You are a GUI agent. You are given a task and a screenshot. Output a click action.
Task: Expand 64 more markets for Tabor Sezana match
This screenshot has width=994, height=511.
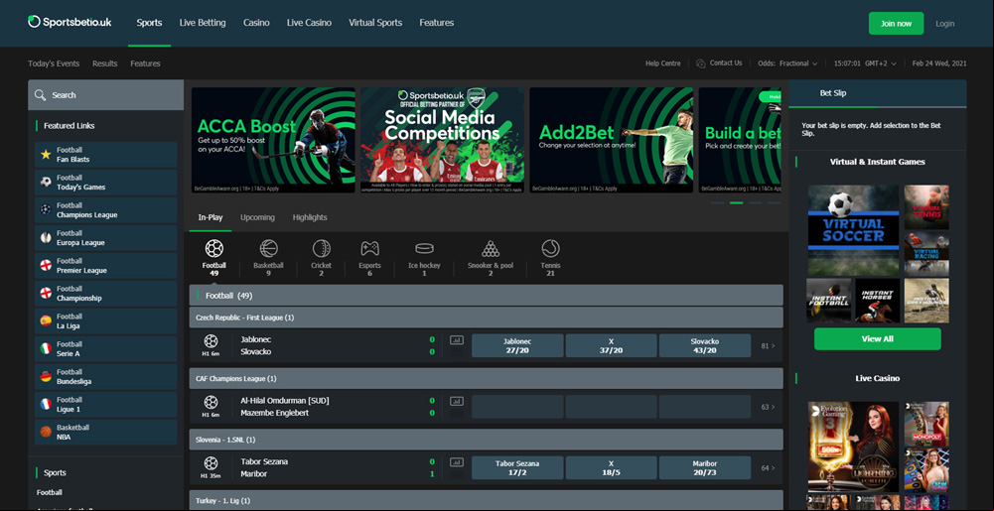[768, 468]
